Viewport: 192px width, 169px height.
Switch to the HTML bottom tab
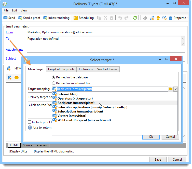14,145
